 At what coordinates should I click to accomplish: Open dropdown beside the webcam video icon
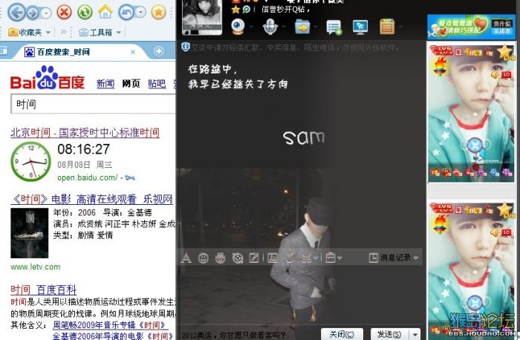251,27
